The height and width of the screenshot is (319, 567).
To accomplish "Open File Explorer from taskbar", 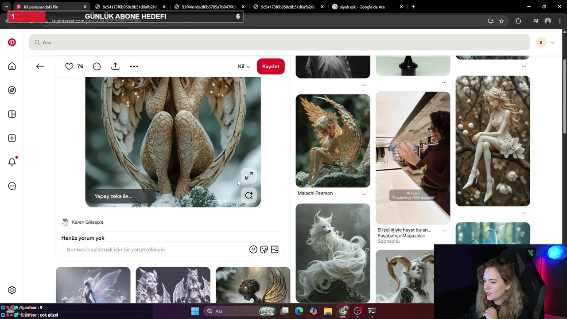I will point(328,311).
